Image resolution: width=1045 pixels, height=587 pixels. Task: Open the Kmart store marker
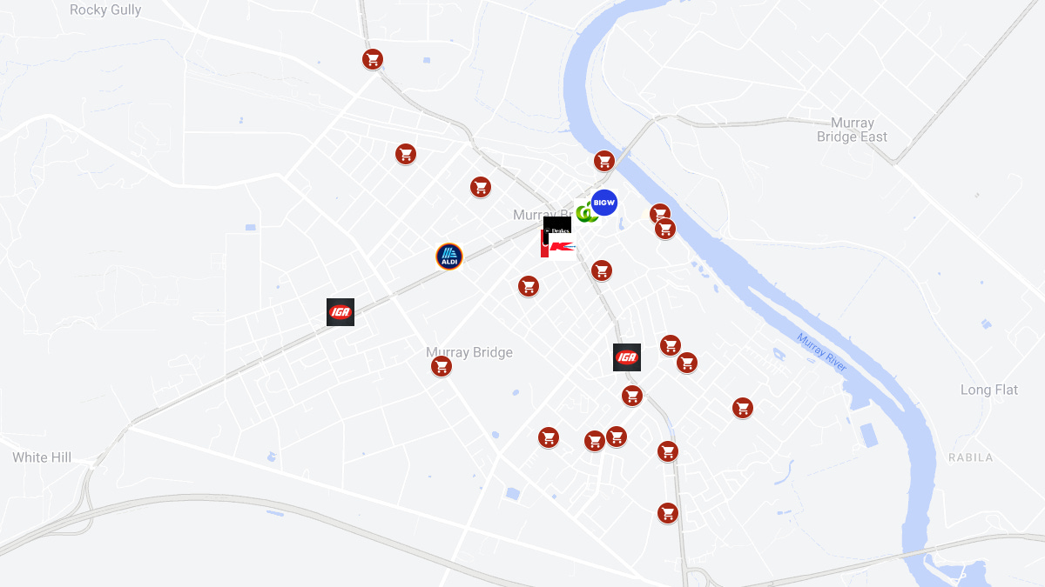(563, 247)
